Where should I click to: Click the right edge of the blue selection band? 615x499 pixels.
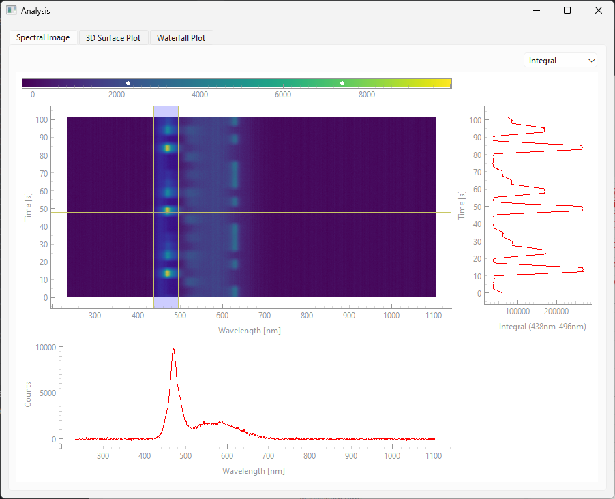(178, 205)
